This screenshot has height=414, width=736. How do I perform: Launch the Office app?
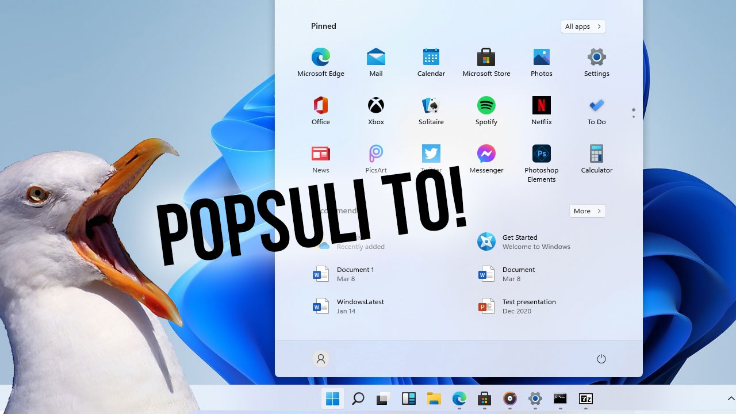pos(321,111)
